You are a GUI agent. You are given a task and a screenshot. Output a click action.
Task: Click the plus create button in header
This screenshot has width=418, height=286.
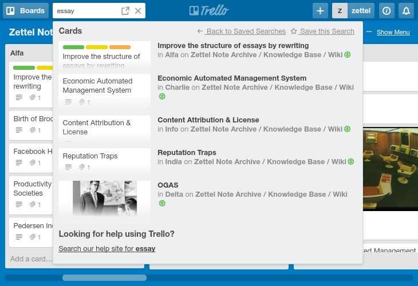pos(320,11)
